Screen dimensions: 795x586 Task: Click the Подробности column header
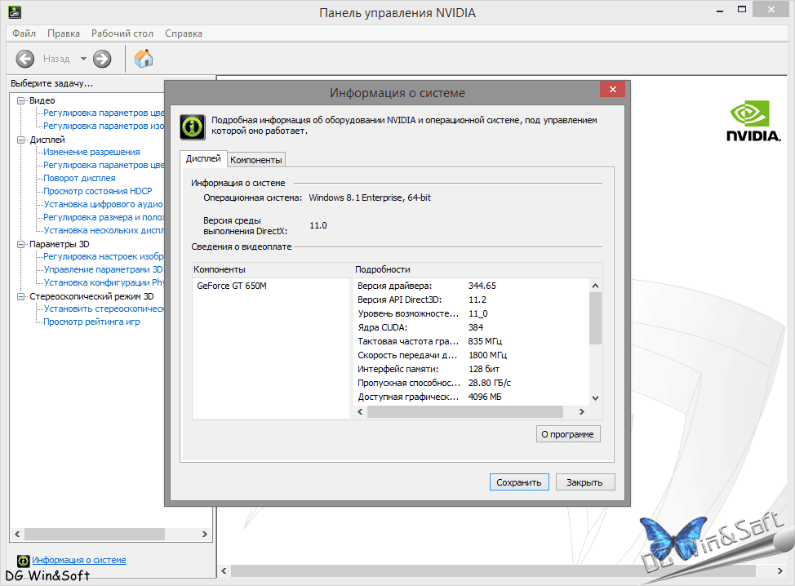point(477,269)
